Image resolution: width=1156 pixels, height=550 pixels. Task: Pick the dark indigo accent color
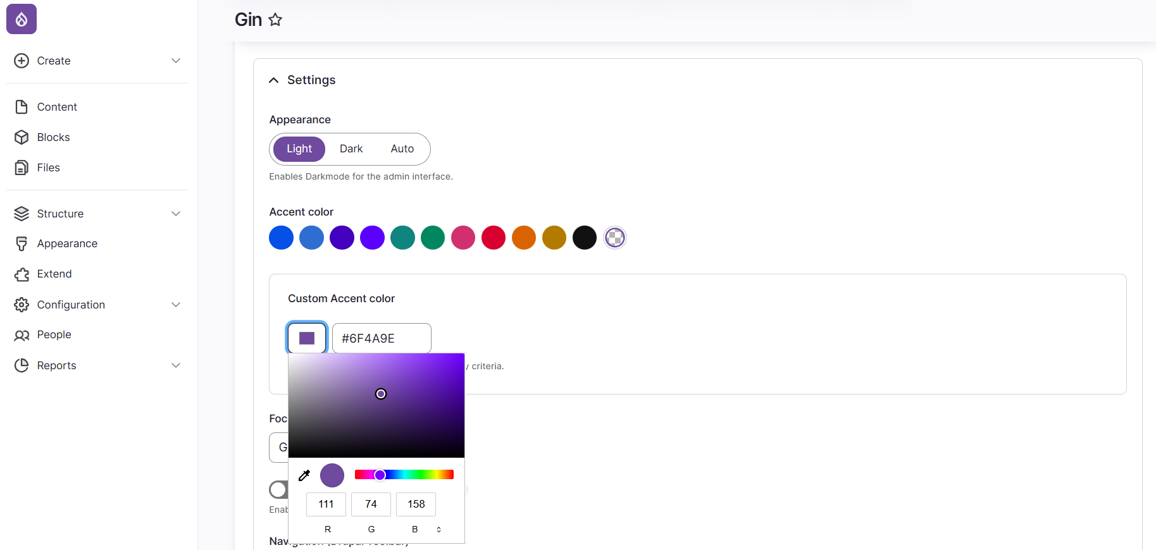(x=342, y=238)
